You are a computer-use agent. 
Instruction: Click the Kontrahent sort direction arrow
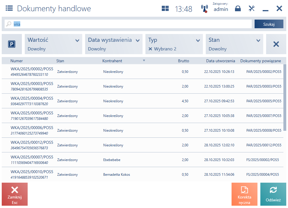click(x=144, y=60)
